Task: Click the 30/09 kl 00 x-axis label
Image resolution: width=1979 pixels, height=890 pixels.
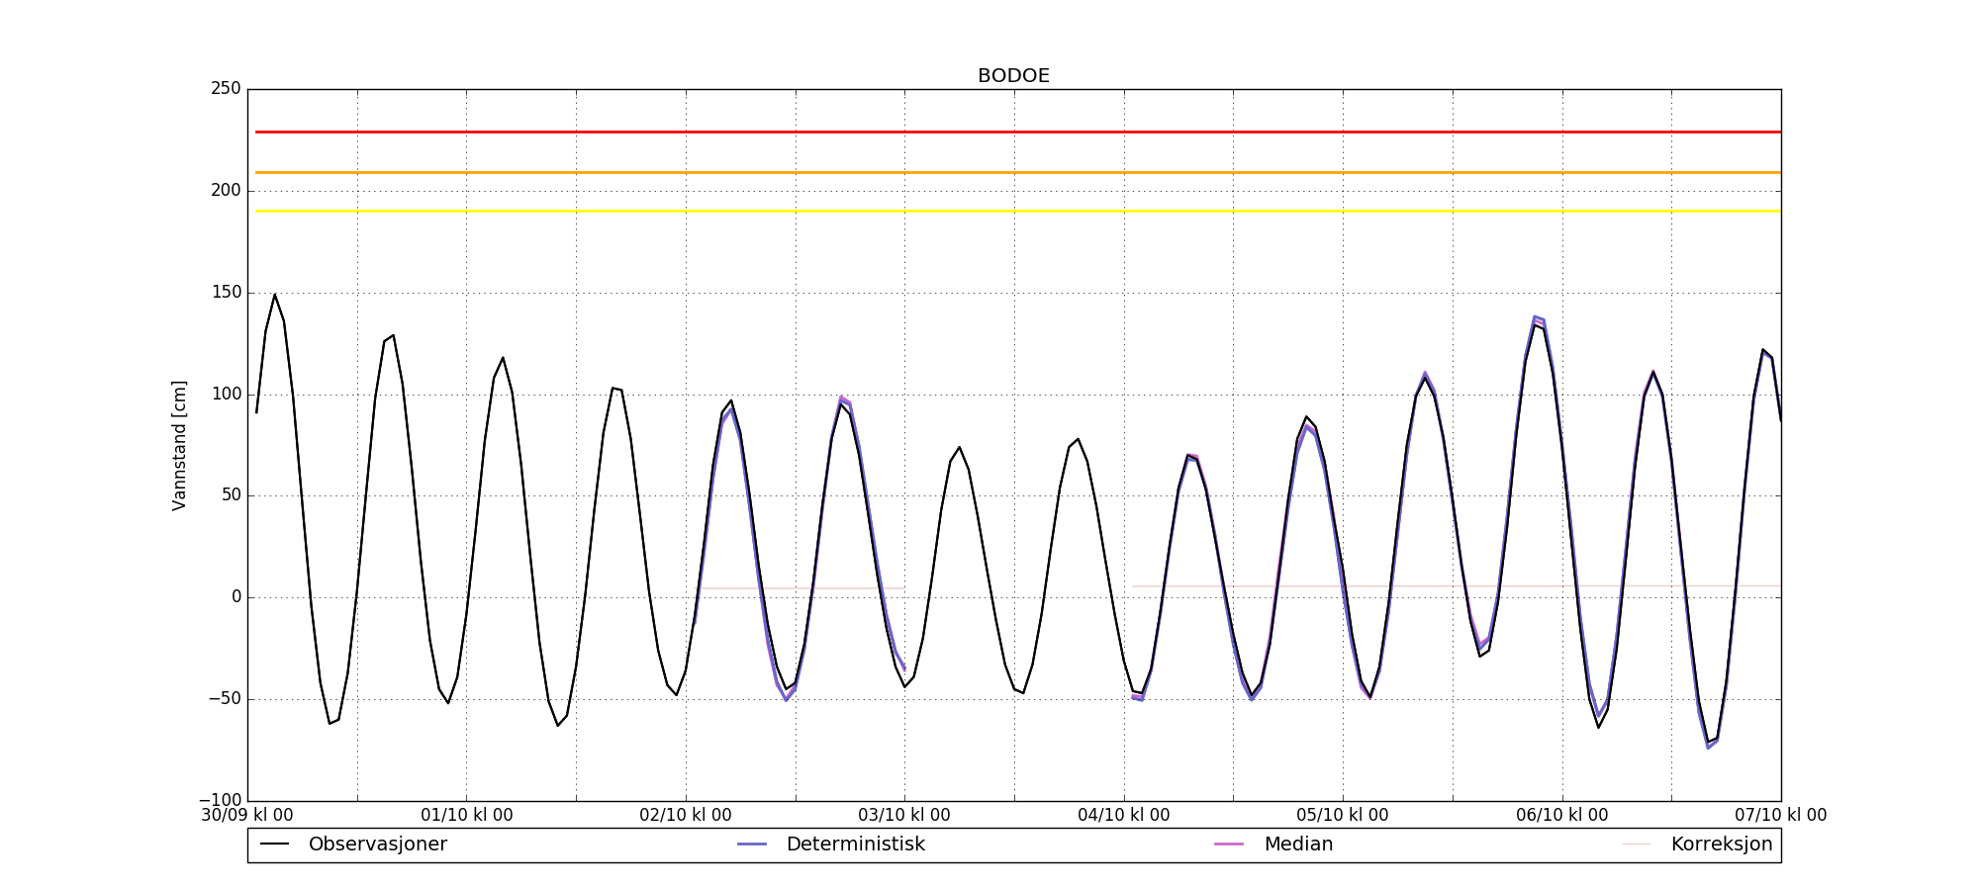Action: pyautogui.click(x=247, y=816)
